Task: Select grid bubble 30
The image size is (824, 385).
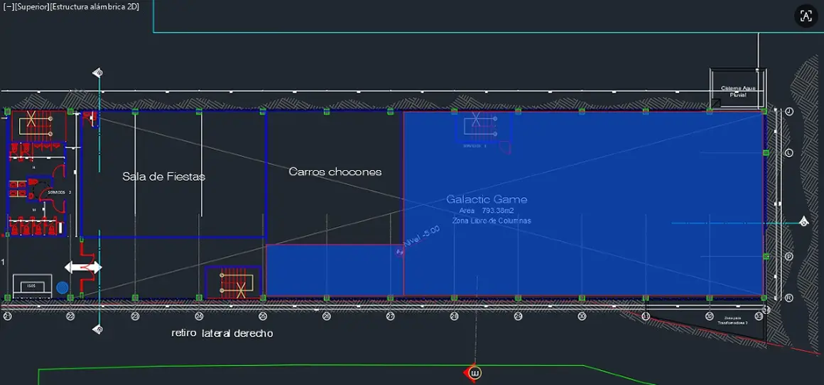Action: pyautogui.click(x=582, y=316)
